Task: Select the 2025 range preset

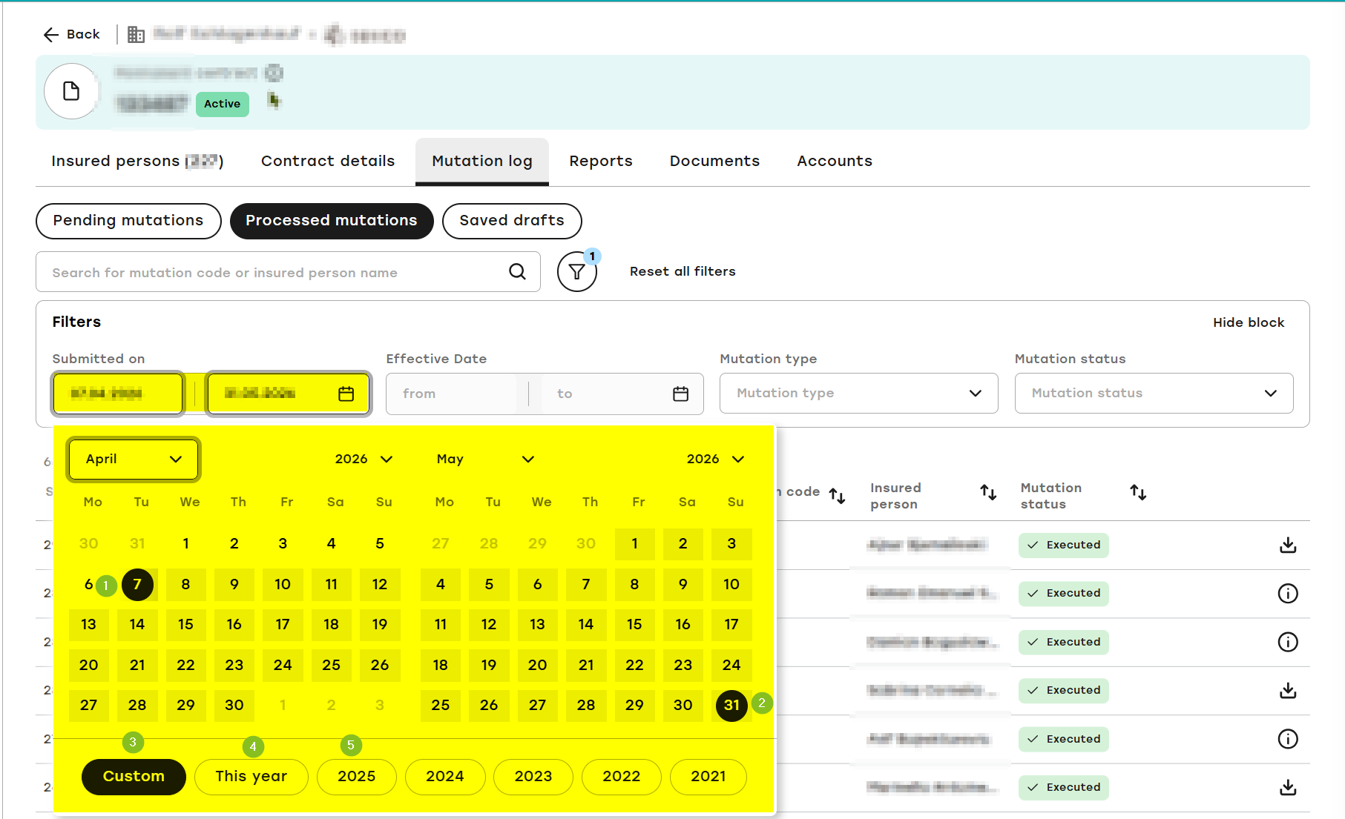Action: (357, 777)
